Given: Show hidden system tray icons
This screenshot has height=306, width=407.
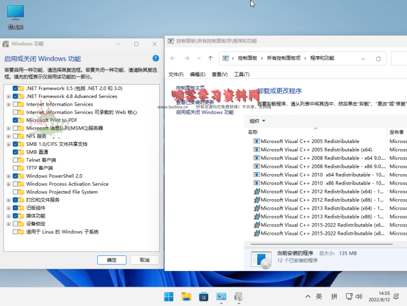Looking at the screenshot, I should [x=308, y=297].
